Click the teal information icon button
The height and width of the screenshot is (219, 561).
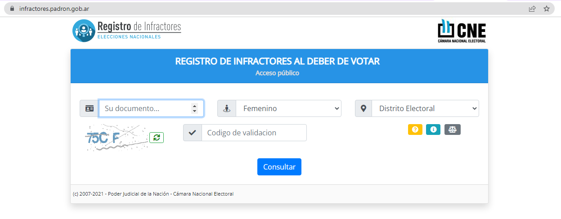point(433,130)
